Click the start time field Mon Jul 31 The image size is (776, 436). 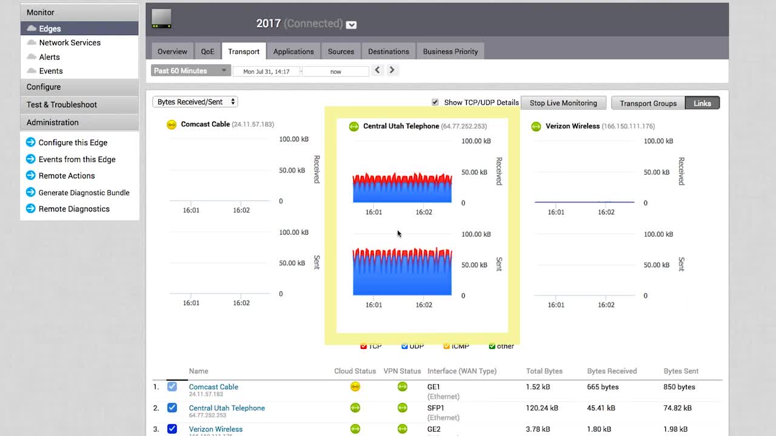click(267, 71)
